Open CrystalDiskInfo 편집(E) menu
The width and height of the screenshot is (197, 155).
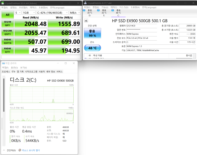[x=96, y=7]
